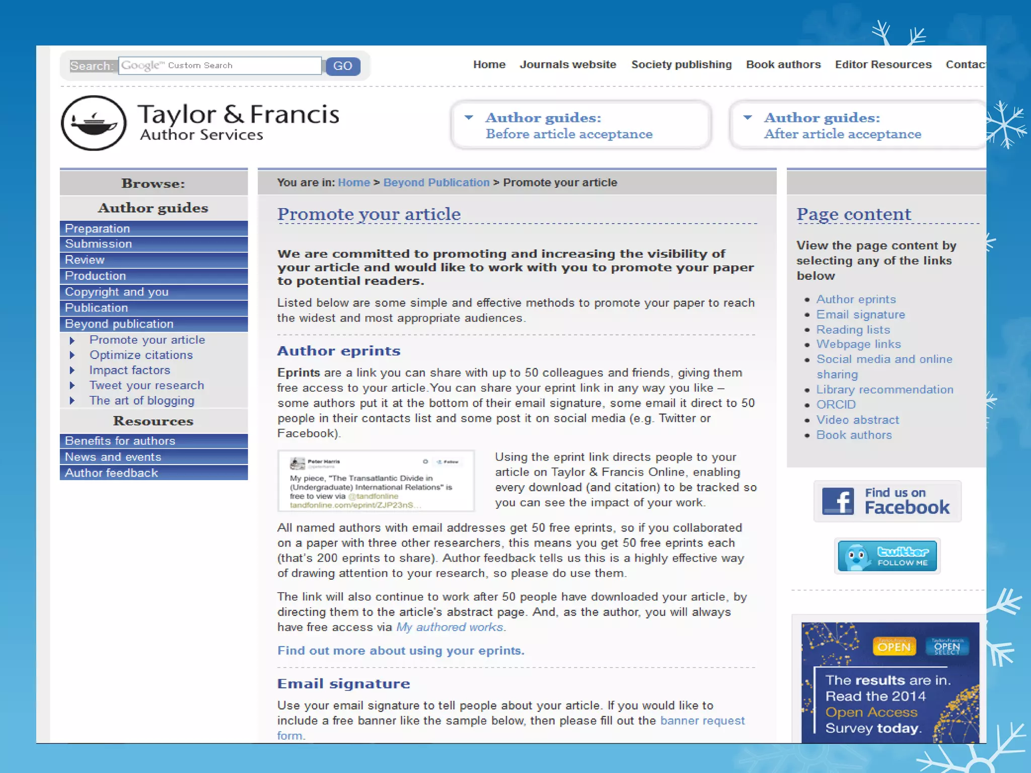Open the 2014 Open Access Survey banner

890,682
